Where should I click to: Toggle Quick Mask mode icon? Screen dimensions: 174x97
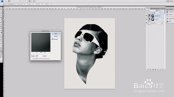point(1,61)
